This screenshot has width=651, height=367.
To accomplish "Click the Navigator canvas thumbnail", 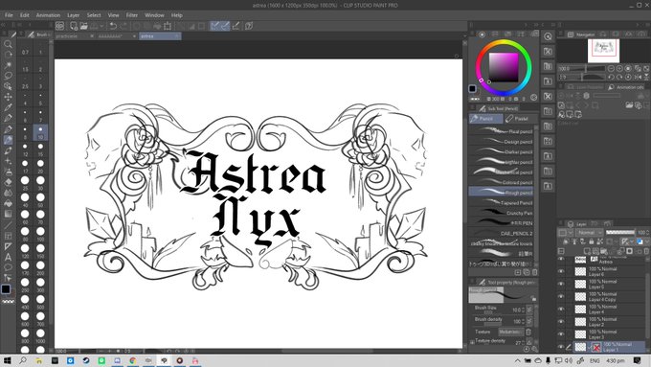I will [603, 51].
